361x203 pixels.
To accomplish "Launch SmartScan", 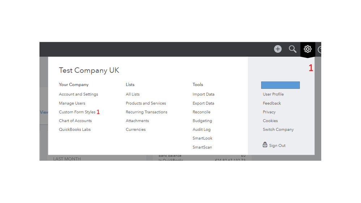I will click(x=202, y=147).
